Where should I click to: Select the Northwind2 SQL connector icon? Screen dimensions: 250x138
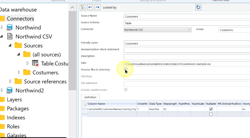click(x=9, y=90)
